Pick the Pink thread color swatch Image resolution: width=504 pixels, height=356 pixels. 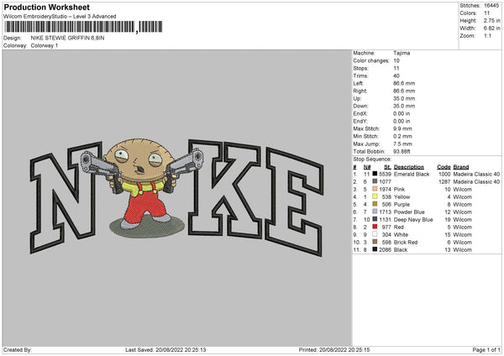coord(375,189)
